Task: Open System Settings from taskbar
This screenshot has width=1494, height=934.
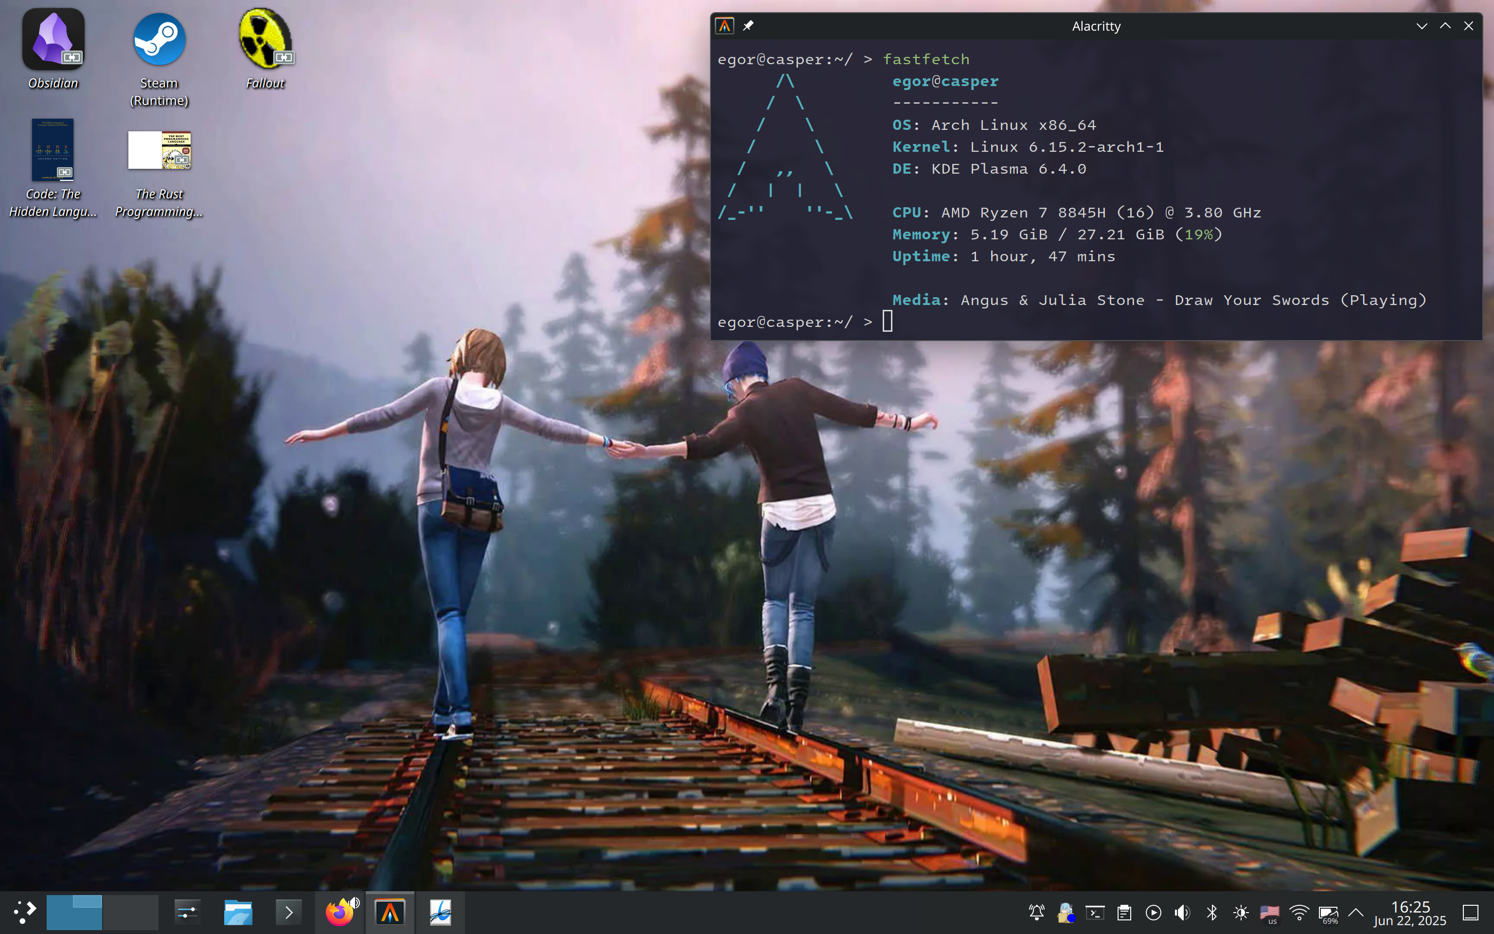Action: click(187, 913)
